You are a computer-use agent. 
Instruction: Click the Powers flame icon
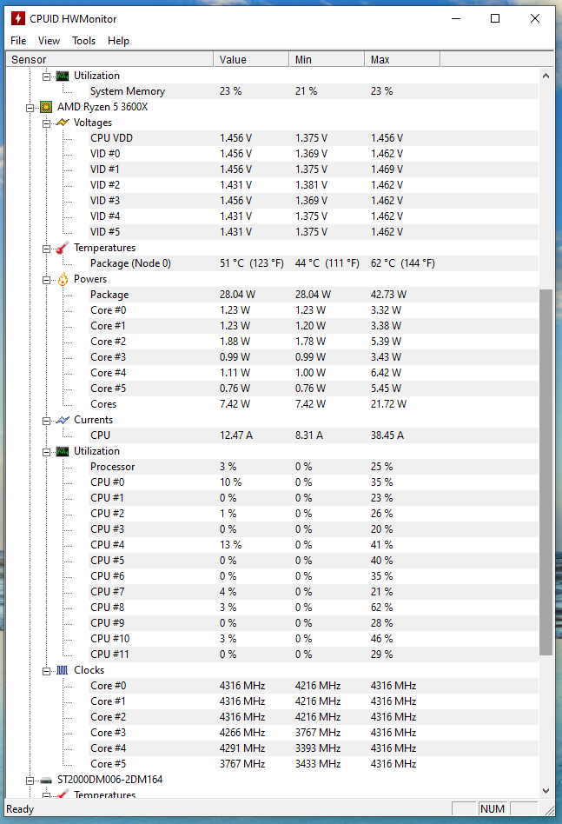(63, 279)
